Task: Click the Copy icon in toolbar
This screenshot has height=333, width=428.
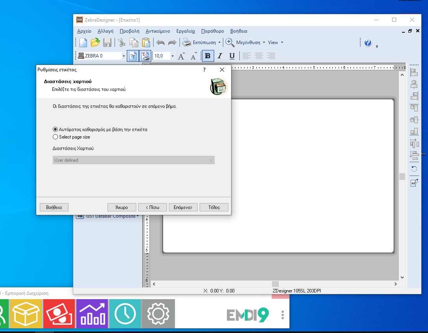Action: pos(134,43)
